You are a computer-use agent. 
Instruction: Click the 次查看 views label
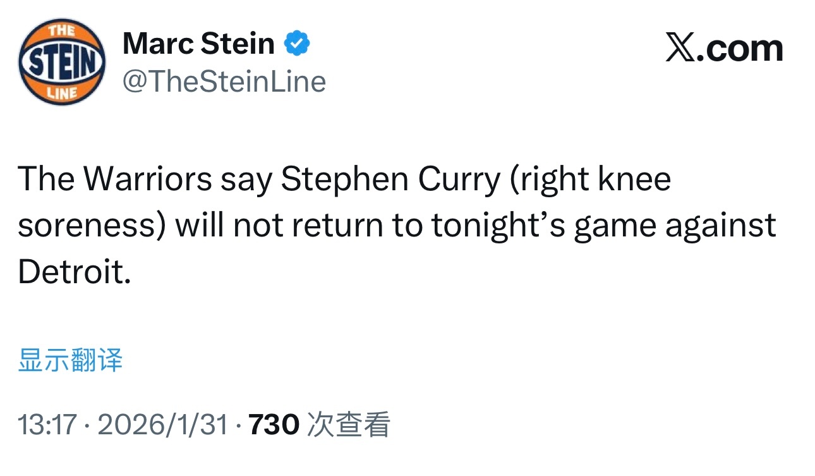click(348, 425)
